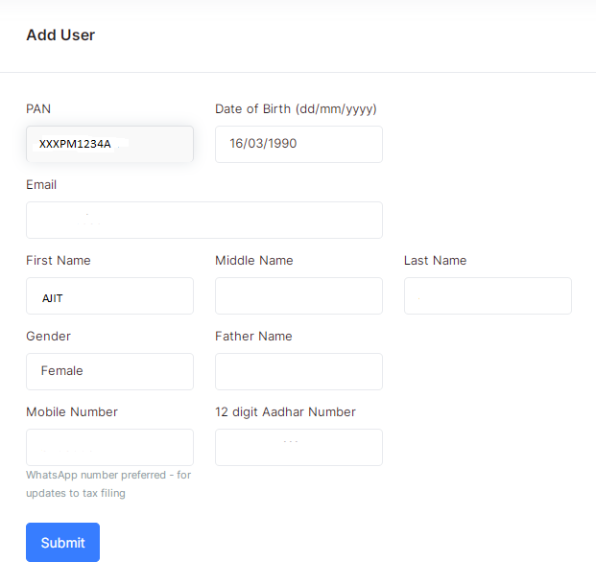Click the Email input field
Image resolution: width=596 pixels, height=585 pixels.
[x=203, y=220]
